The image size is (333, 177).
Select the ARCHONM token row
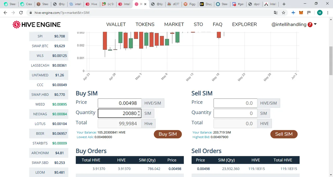tap(49, 153)
